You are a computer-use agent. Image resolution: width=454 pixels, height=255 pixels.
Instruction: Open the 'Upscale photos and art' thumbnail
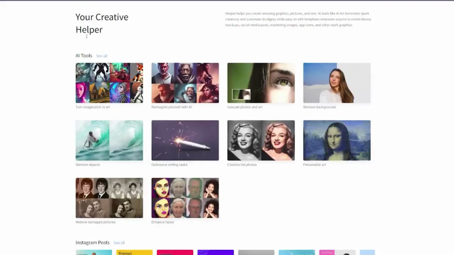(261, 83)
